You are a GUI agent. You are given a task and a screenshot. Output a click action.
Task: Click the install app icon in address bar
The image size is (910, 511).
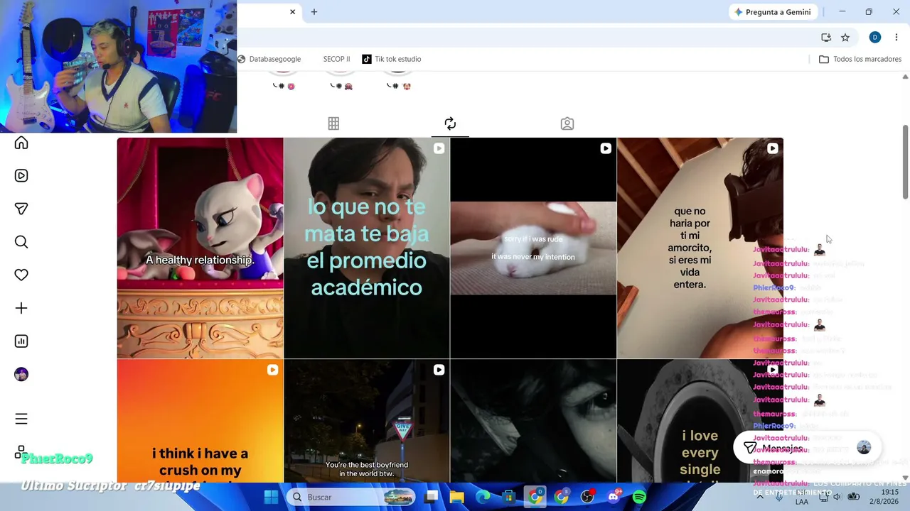click(826, 38)
